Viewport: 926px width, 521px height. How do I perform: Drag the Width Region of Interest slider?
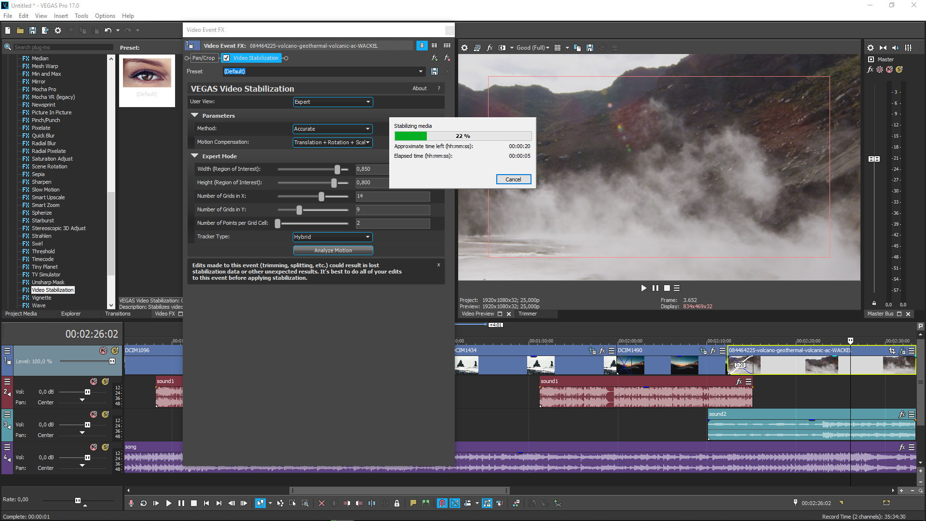tap(337, 169)
